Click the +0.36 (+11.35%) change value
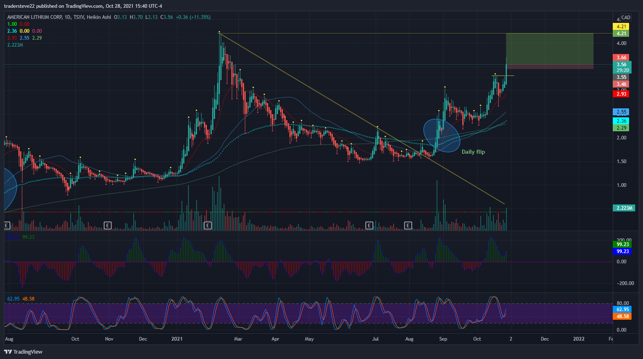The image size is (643, 359). (x=193, y=17)
